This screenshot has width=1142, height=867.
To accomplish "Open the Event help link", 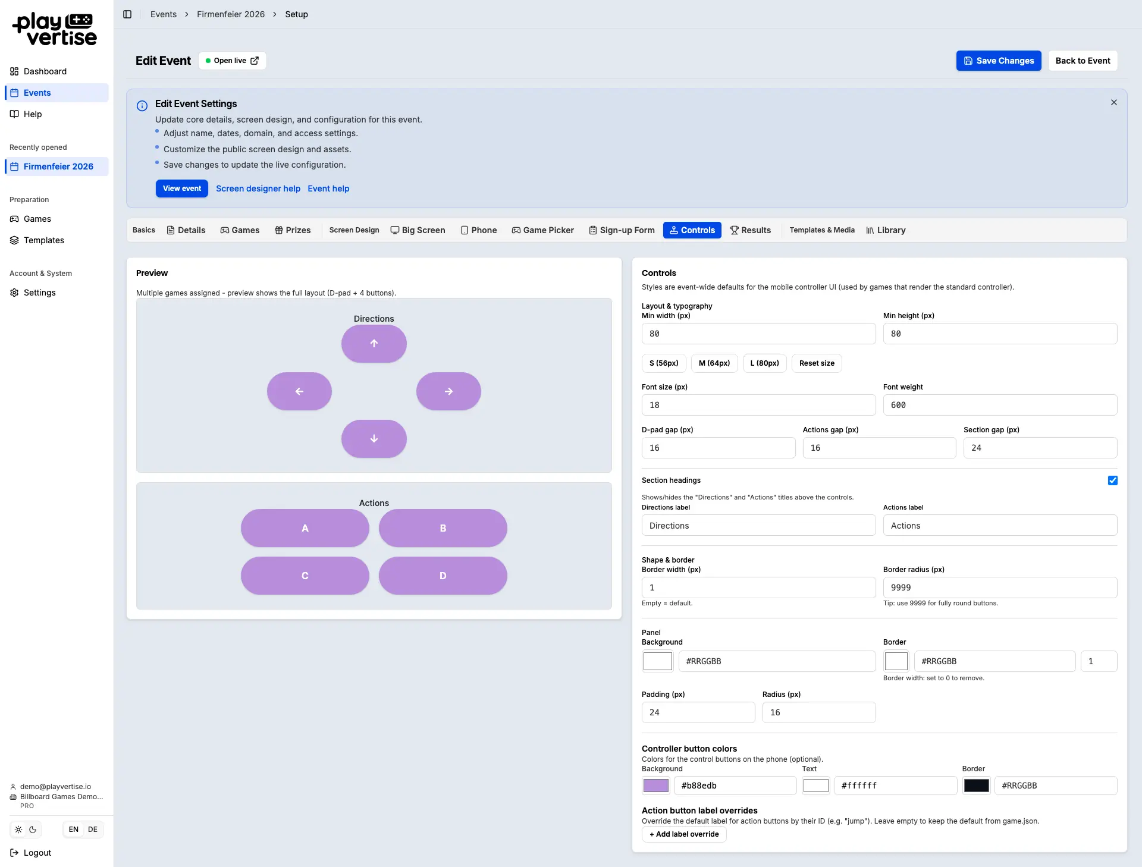I will pos(328,189).
